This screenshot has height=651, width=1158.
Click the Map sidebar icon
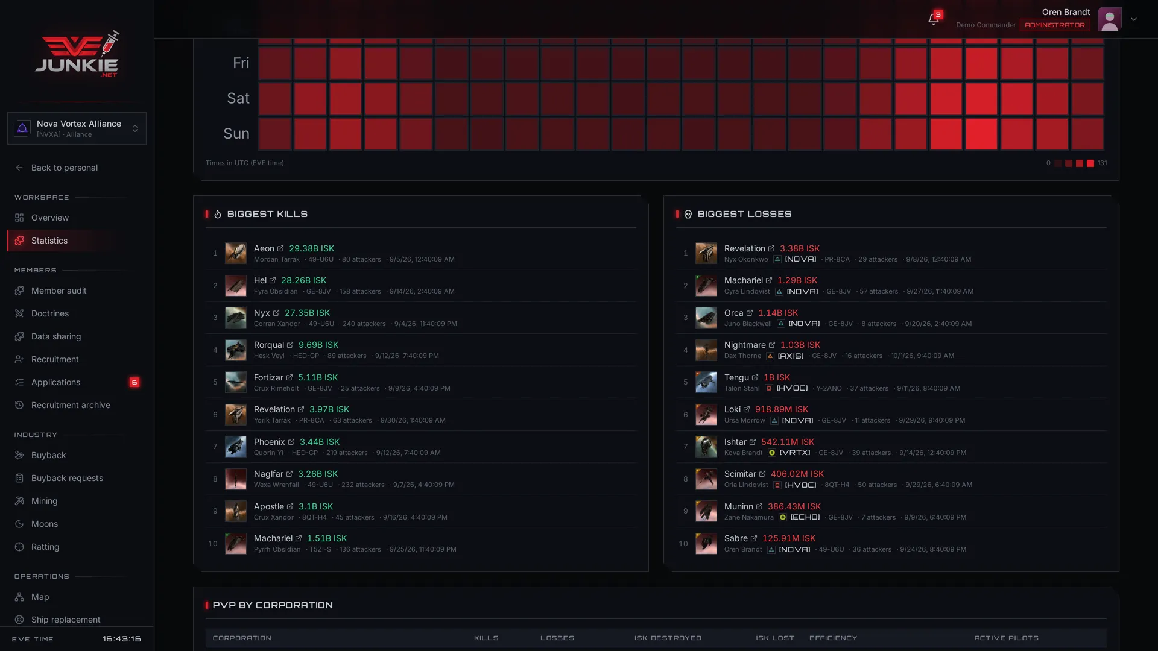[x=19, y=597]
